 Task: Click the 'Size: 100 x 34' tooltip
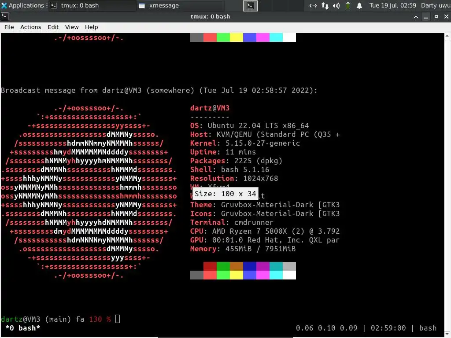pos(225,194)
